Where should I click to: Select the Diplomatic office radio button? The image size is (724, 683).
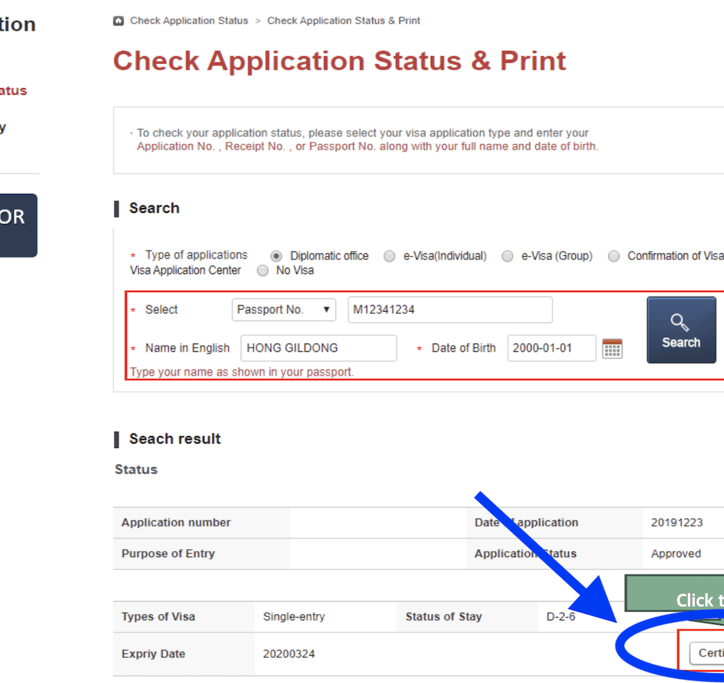pos(276,256)
